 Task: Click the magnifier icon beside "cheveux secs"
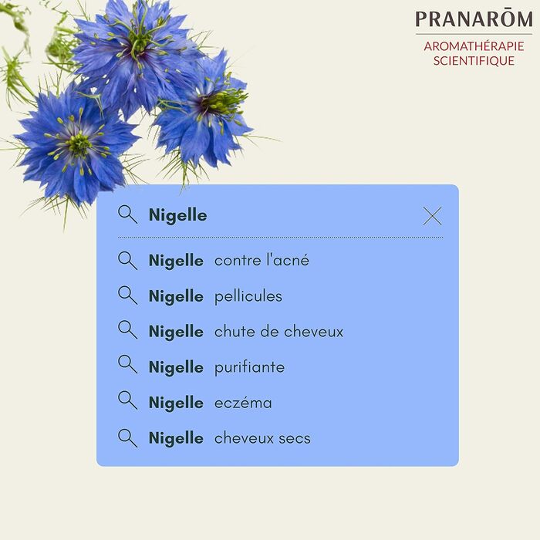click(x=127, y=437)
